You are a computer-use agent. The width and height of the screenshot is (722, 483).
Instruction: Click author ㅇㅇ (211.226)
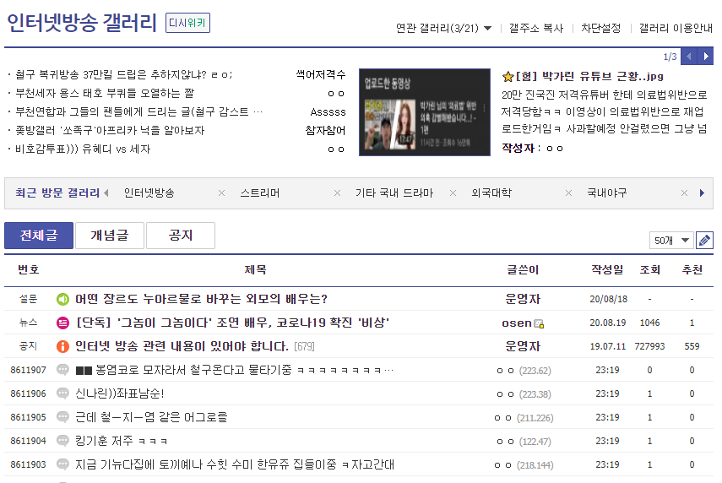pyautogui.click(x=524, y=418)
